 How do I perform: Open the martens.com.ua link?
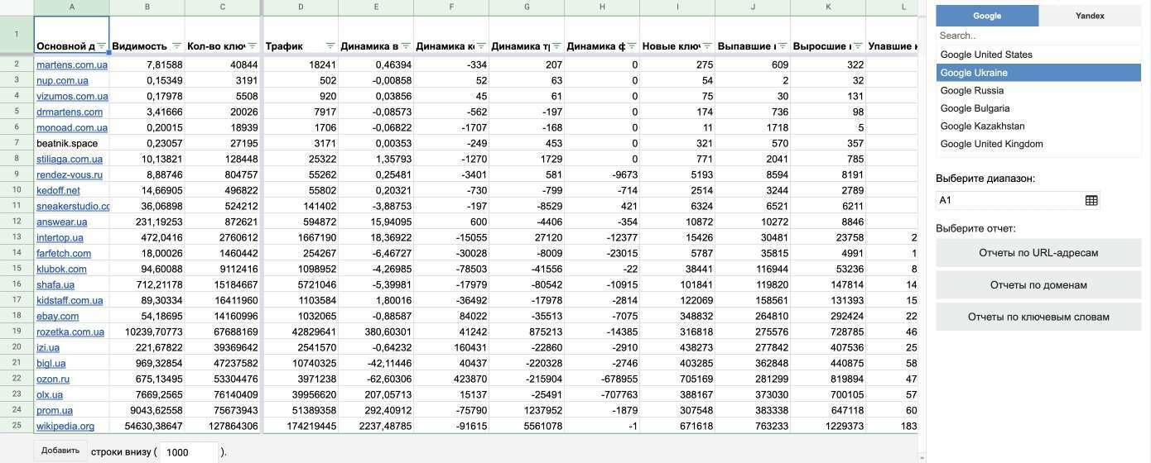(x=72, y=64)
